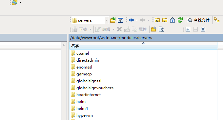The width and height of the screenshot is (223, 120).
Task: Click the invert selection icon
Action: (x=203, y=29)
